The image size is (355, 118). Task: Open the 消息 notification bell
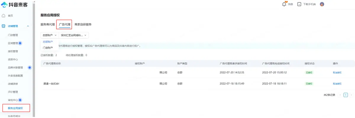[284, 4]
